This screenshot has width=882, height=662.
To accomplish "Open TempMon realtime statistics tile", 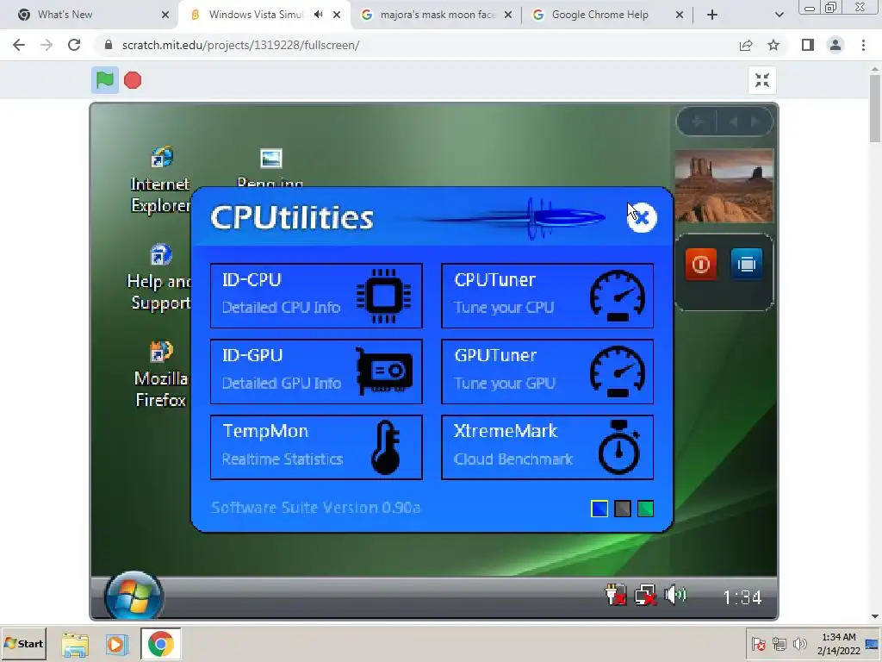I will pyautogui.click(x=316, y=447).
